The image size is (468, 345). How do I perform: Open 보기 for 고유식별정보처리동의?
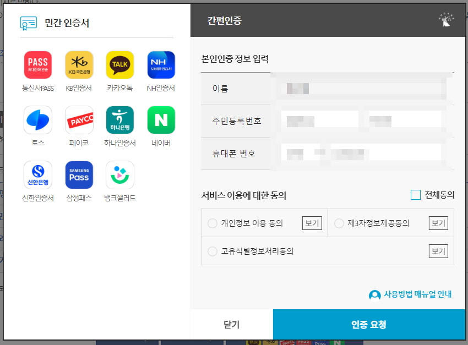tap(438, 251)
